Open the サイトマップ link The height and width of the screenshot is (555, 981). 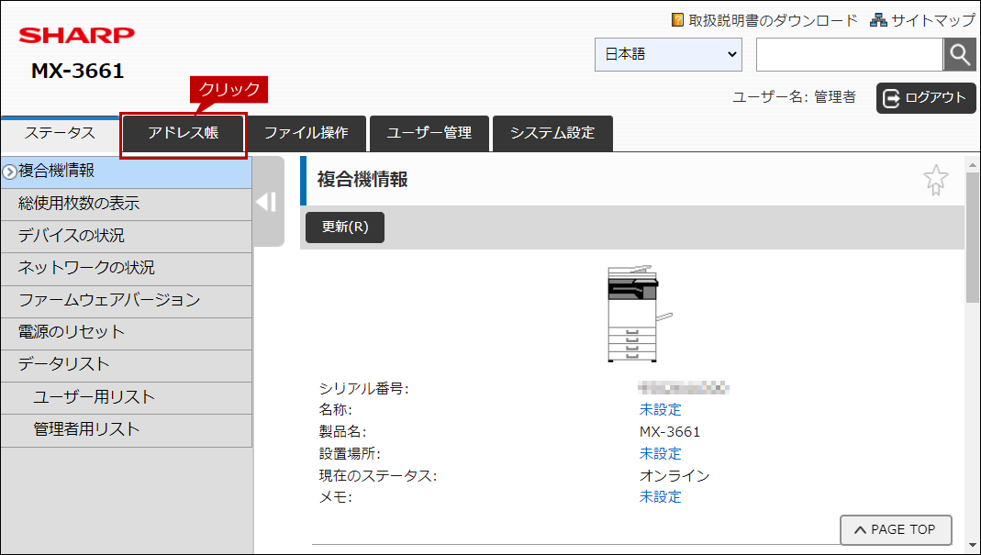point(933,20)
